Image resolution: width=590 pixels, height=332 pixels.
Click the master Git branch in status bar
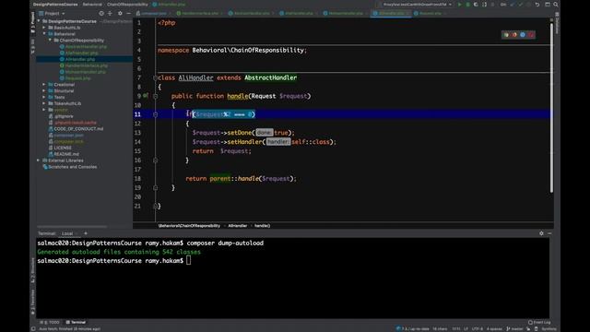[x=514, y=328]
